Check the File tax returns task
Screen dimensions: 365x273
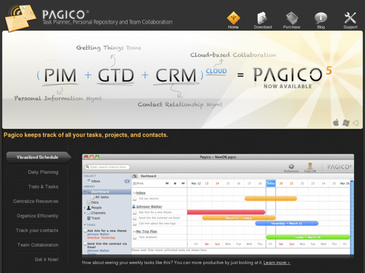[135, 199]
